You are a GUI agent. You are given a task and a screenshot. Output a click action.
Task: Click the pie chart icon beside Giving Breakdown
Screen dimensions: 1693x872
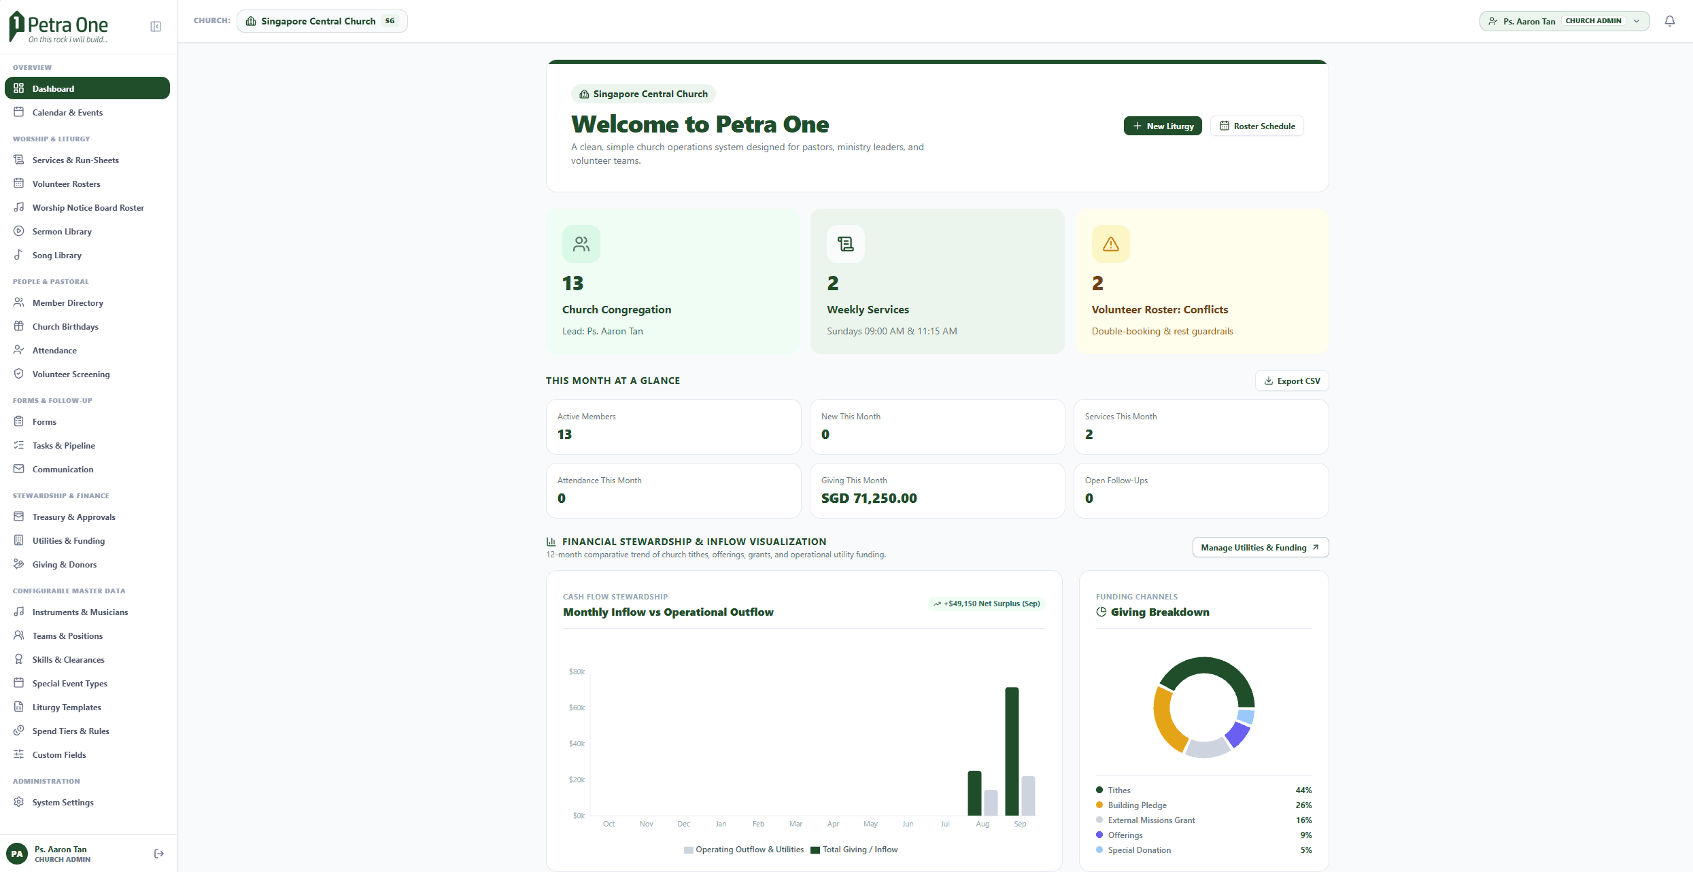click(x=1101, y=612)
